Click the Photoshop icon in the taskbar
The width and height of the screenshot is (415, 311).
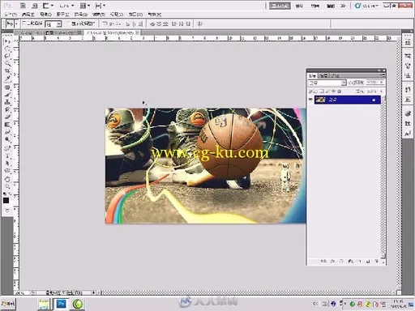(x=61, y=304)
